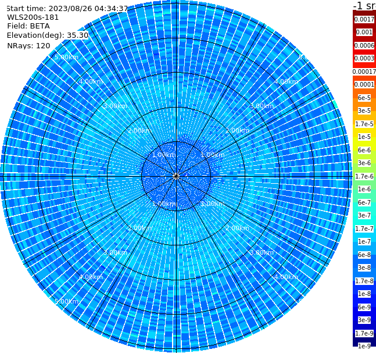Screen dimensions: 376x353
Task: Select the 0.001 colorbar label
Action: click(364, 32)
